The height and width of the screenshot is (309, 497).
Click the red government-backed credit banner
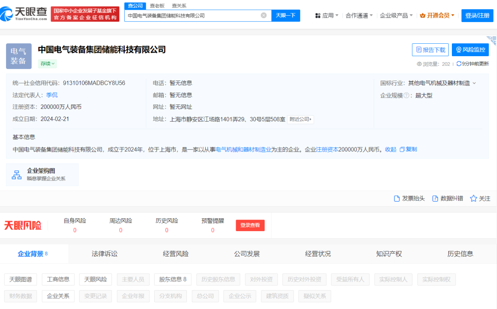click(x=85, y=14)
